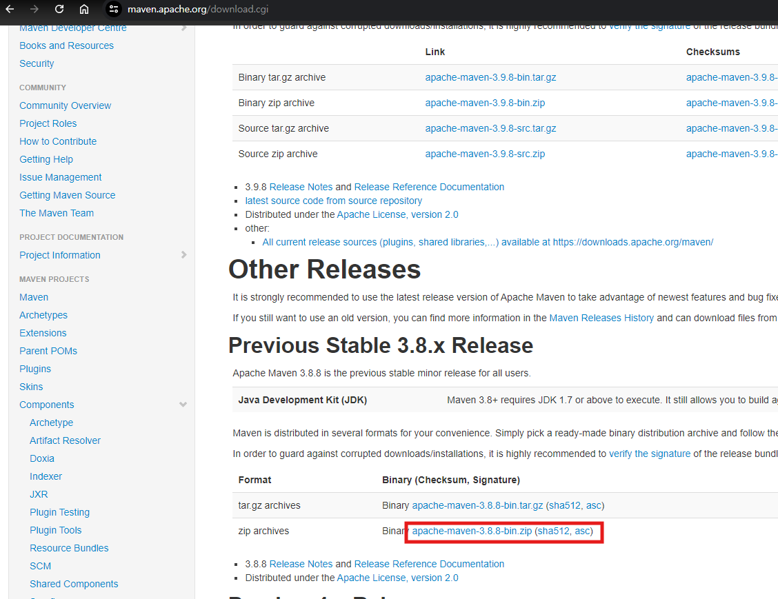This screenshot has width=778, height=599.
Task: Open How to Contribute link
Action: [x=58, y=141]
